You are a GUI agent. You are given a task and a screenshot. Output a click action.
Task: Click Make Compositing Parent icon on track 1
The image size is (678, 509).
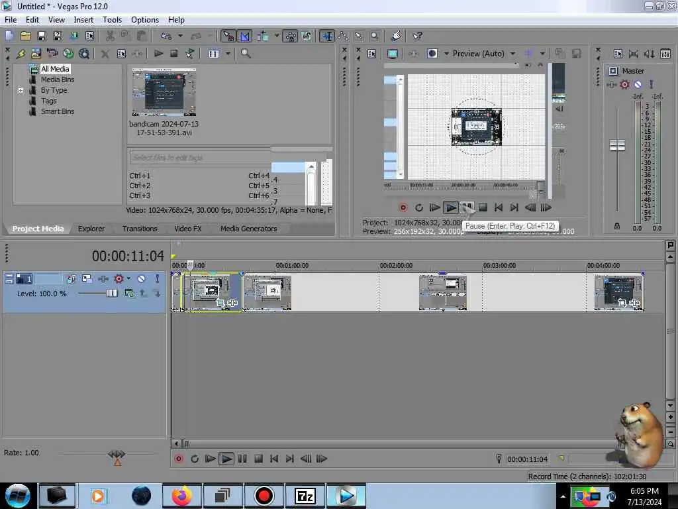(x=143, y=294)
